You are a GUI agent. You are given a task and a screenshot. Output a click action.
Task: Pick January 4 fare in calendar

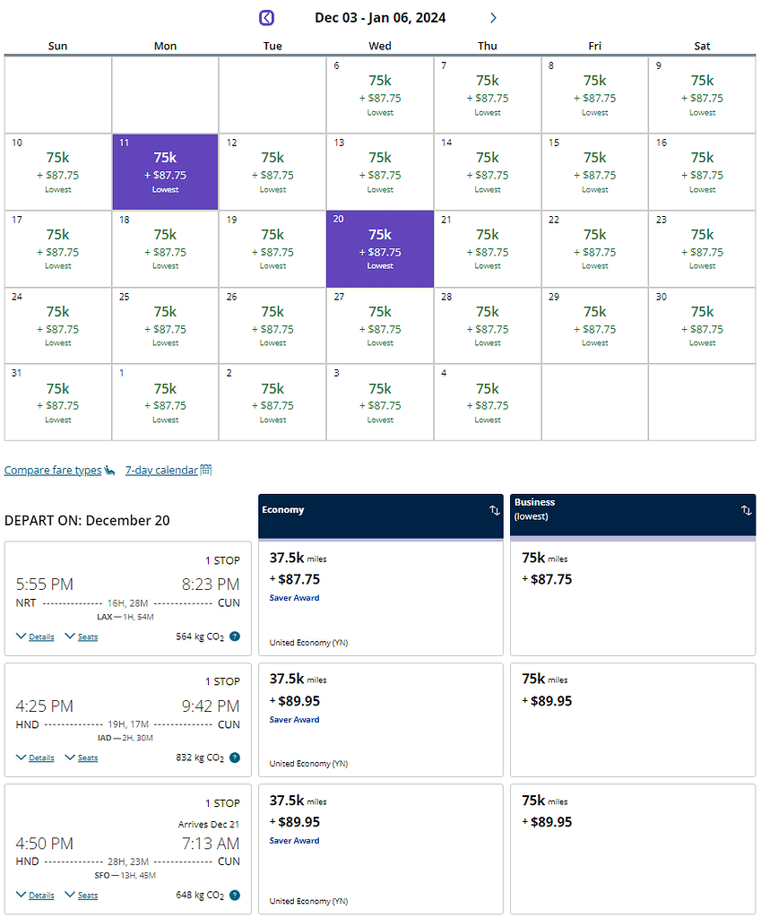[487, 403]
